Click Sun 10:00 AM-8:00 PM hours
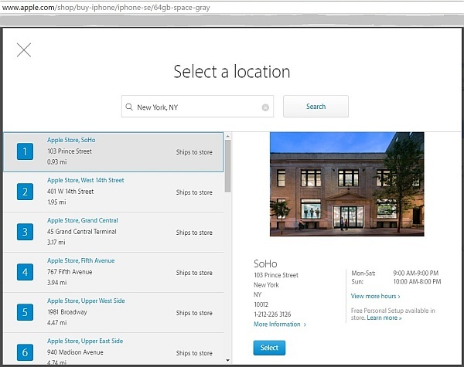The height and width of the screenshot is (367, 464). 396,281
